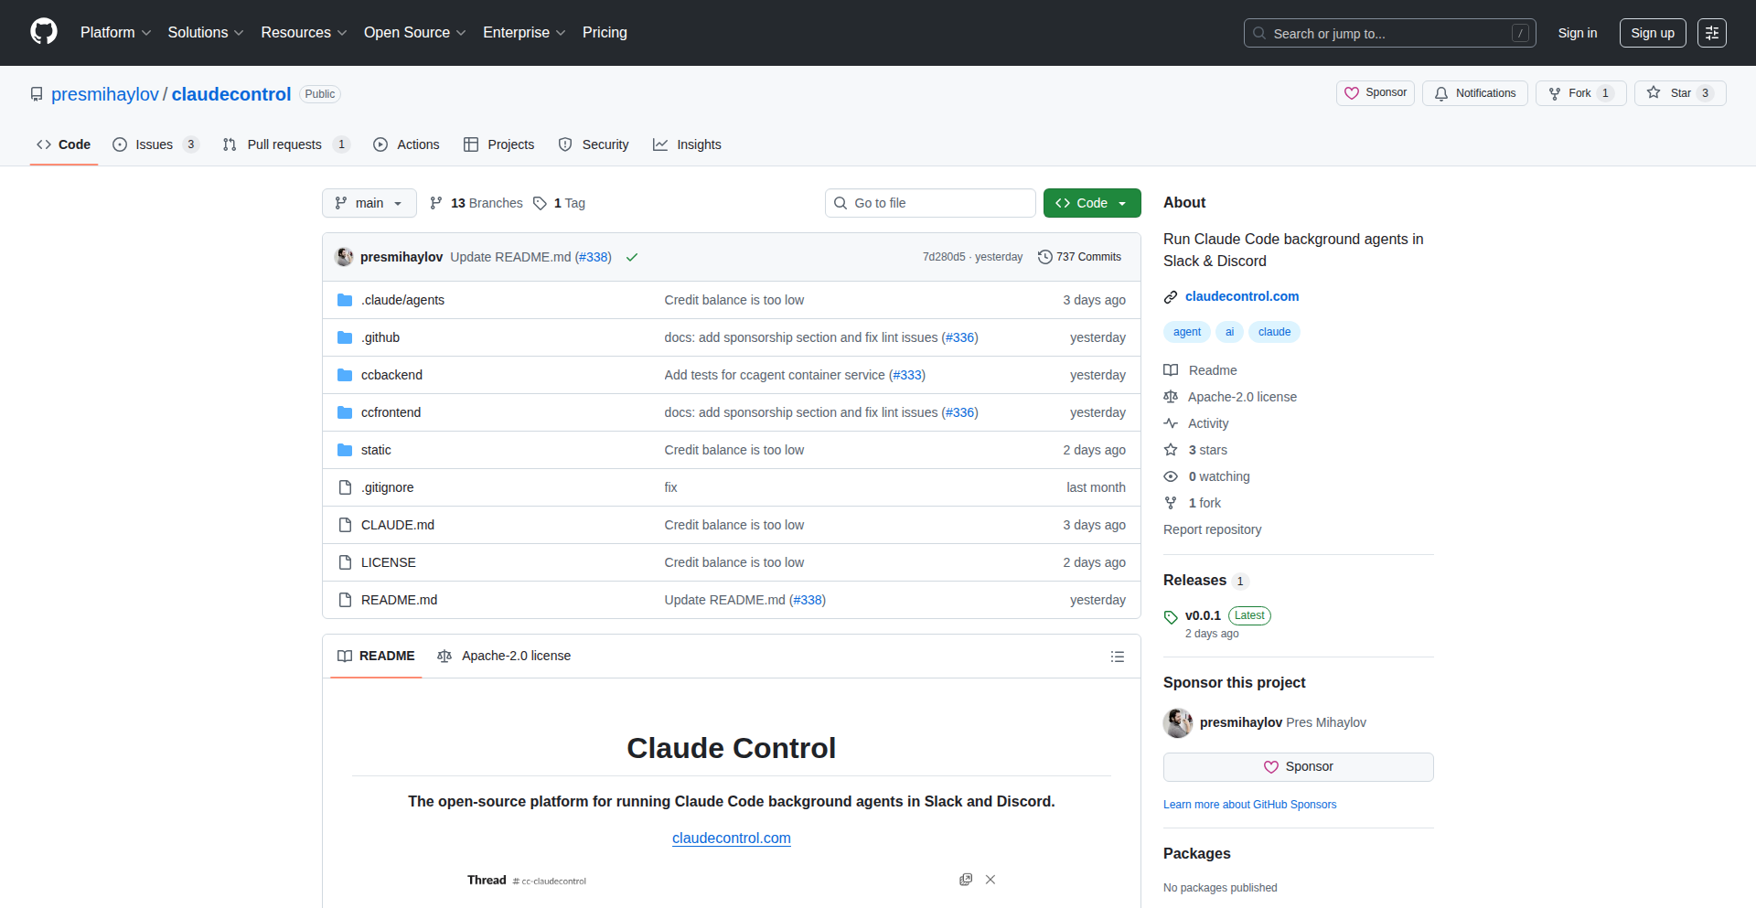Expand the Platform menu

pos(115,33)
